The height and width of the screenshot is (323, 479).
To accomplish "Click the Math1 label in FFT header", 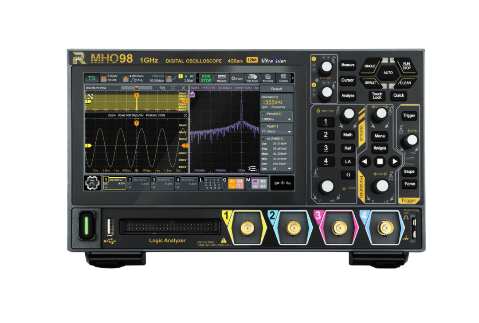I will pyautogui.click(x=195, y=88).
